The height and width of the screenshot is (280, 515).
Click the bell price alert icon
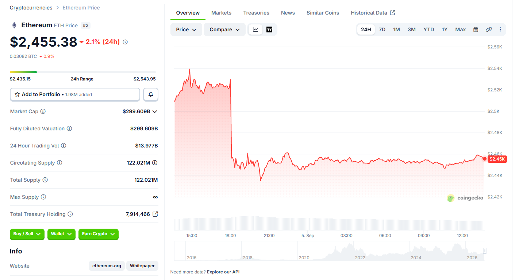(151, 94)
